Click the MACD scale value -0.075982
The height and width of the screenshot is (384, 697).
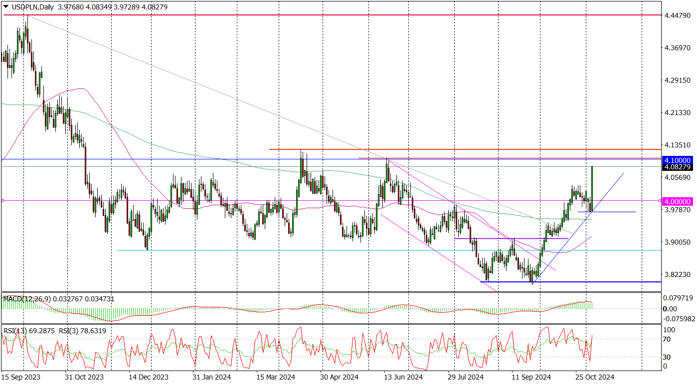[x=679, y=319]
